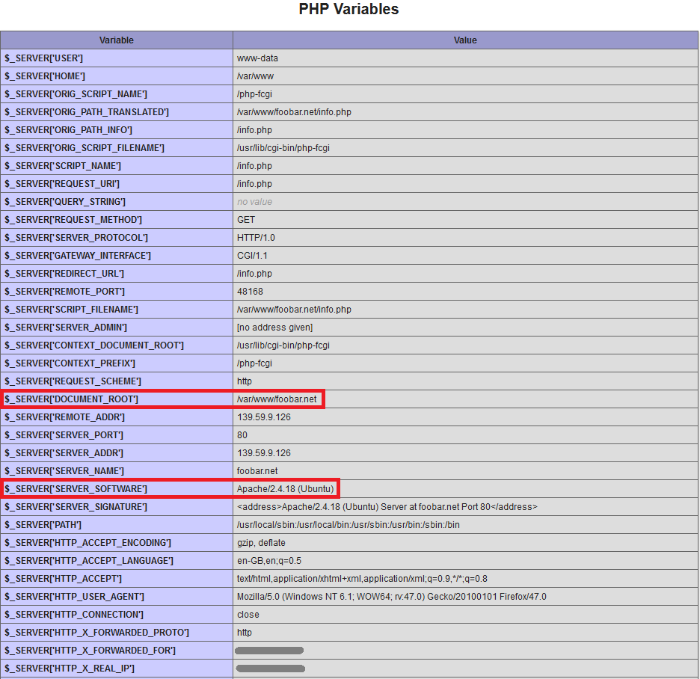700x679 pixels.
Task: Select the REMOTE_ADDR IP 139.59.9.126
Action: coord(264,417)
